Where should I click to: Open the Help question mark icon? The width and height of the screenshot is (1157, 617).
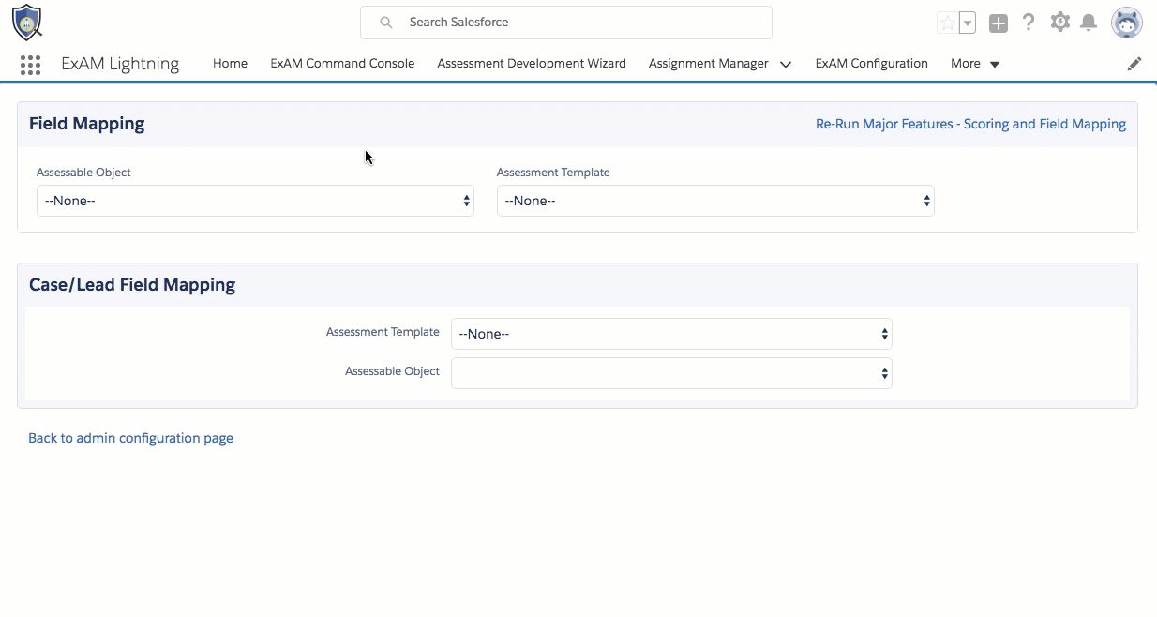(x=1029, y=23)
